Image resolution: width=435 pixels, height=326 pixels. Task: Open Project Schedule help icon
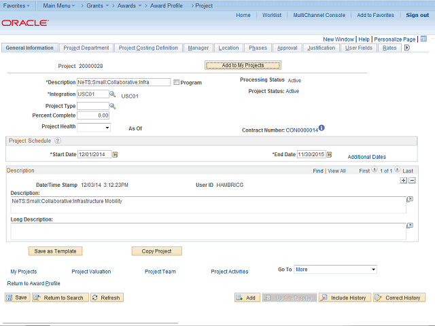point(57,141)
